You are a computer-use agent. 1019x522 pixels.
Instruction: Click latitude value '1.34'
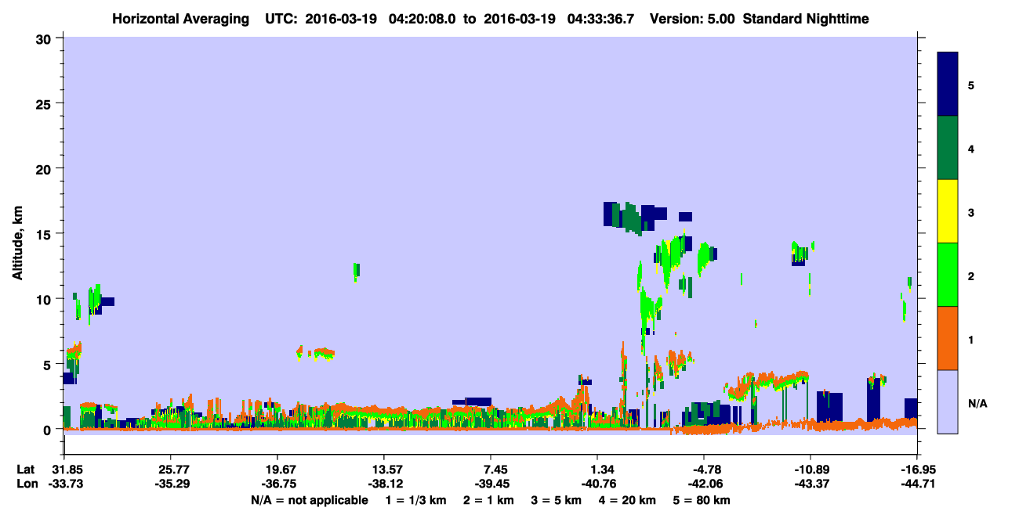[x=597, y=470]
